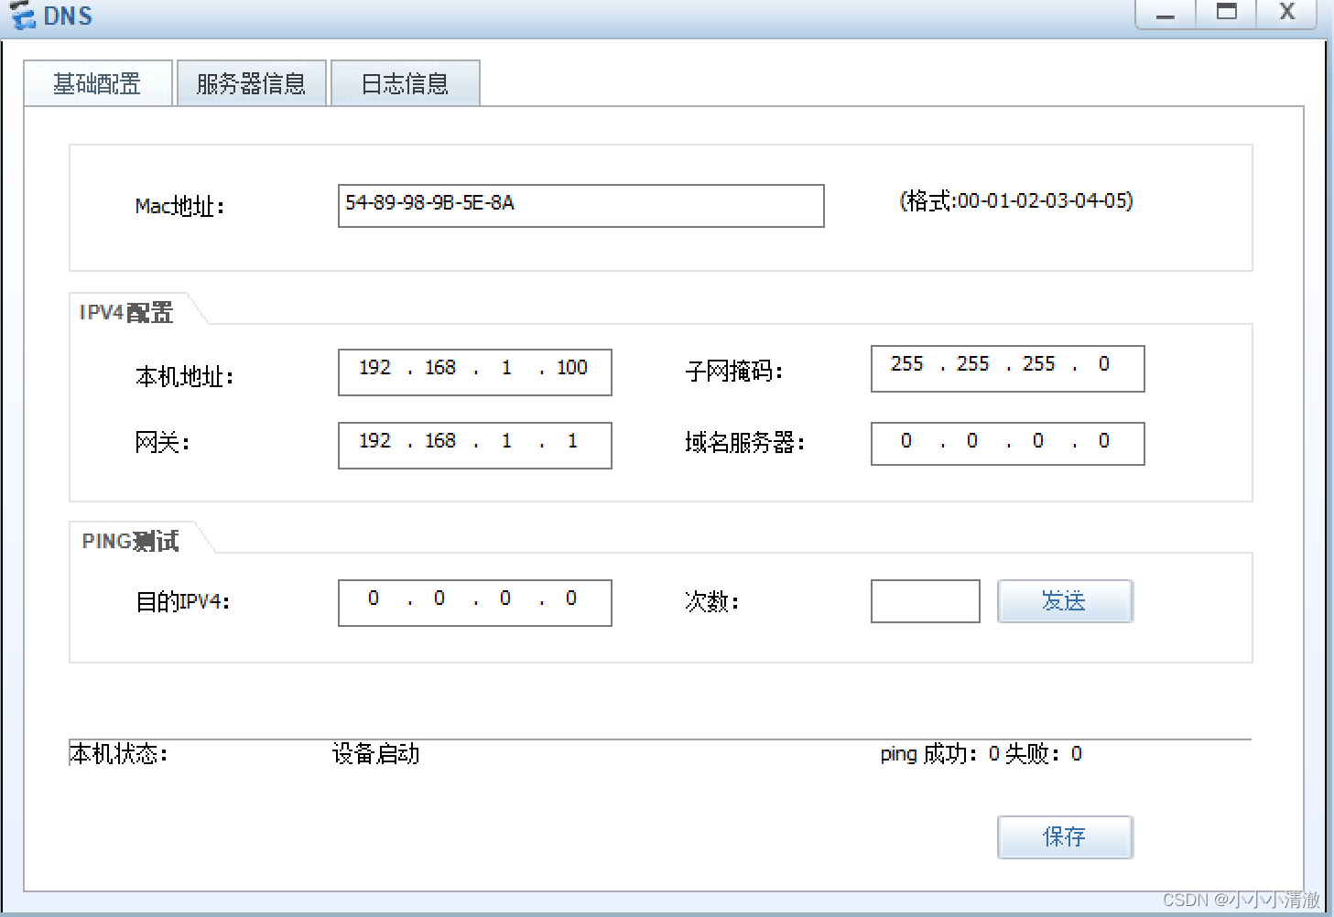Close the DNS window
The height and width of the screenshot is (917, 1334).
(1287, 14)
